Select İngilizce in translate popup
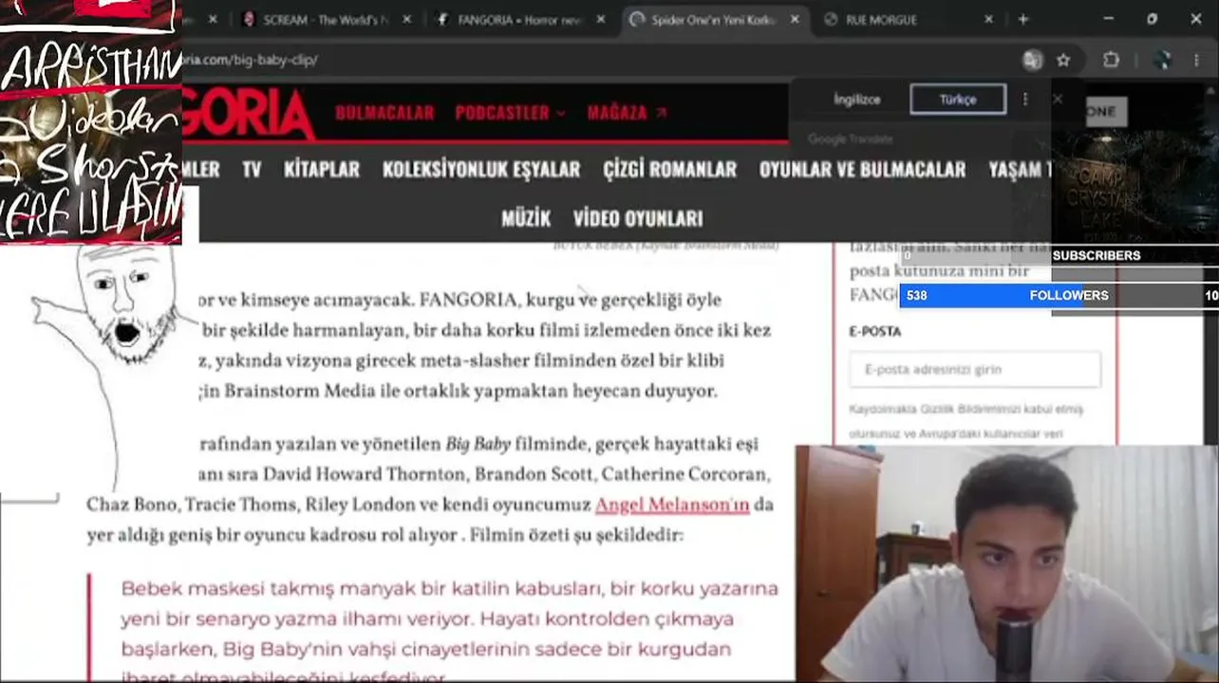This screenshot has width=1219, height=683. click(x=857, y=99)
